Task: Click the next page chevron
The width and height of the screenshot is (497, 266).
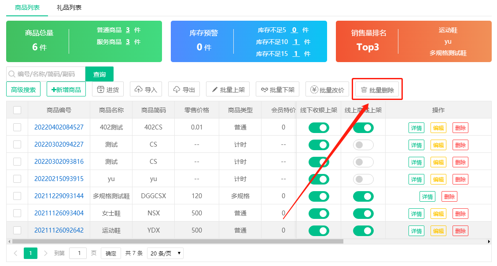Action: click(x=45, y=253)
